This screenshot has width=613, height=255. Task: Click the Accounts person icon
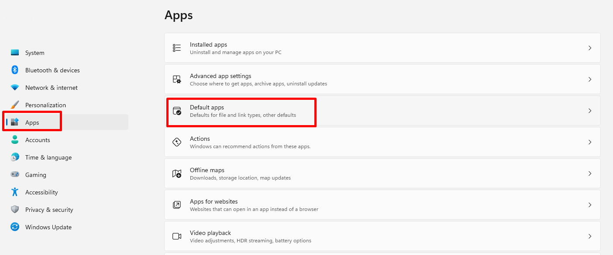coord(15,140)
